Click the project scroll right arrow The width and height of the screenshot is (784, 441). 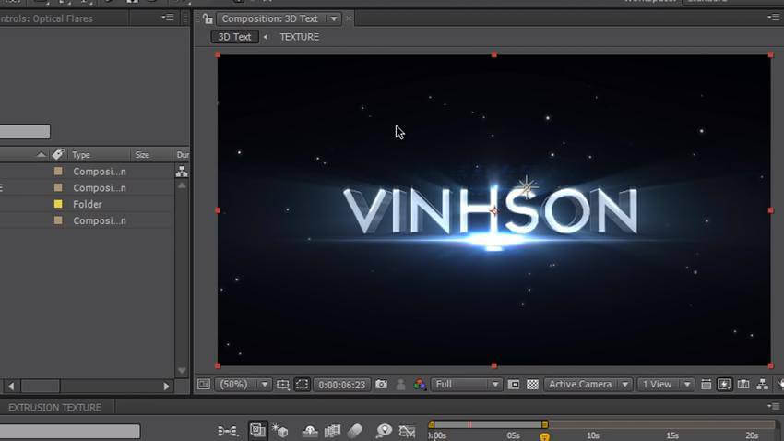click(167, 386)
